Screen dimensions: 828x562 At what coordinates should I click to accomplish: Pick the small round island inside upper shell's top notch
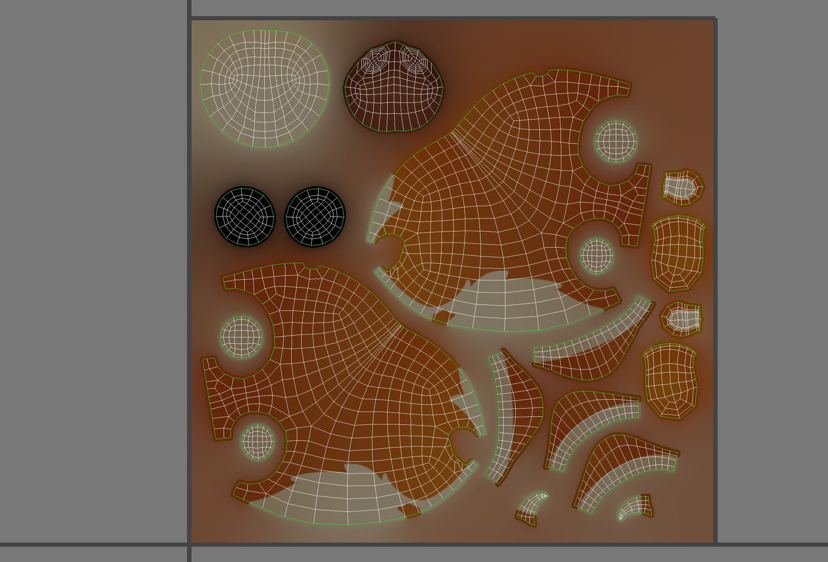(x=616, y=141)
